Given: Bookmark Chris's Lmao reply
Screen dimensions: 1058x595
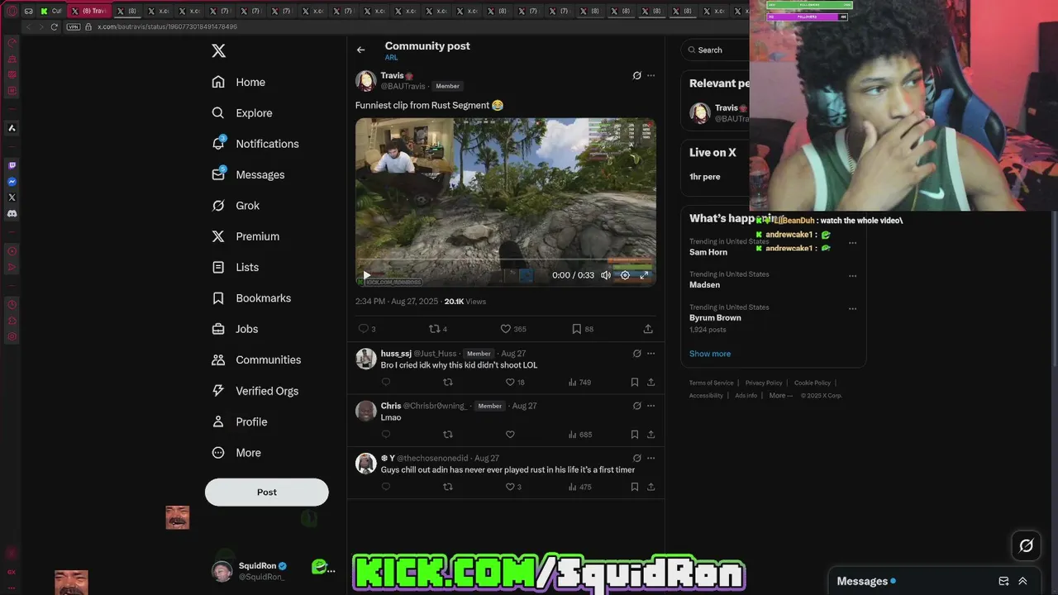Looking at the screenshot, I should coord(634,435).
